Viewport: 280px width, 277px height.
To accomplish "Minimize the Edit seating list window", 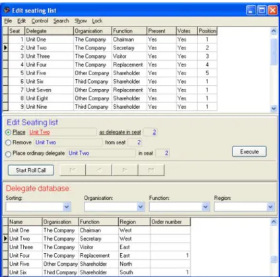I will 251,10.
